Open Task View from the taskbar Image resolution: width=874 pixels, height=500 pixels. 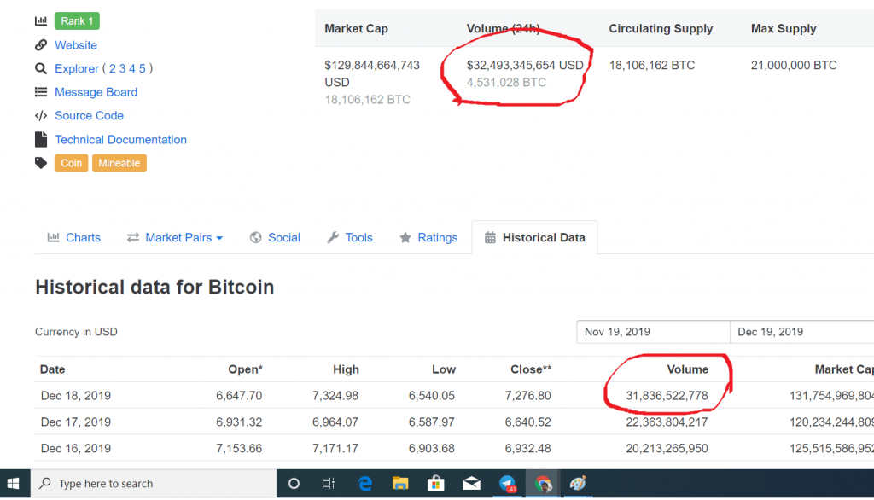coord(328,484)
